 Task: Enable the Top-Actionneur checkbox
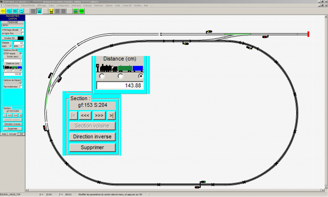21,87
